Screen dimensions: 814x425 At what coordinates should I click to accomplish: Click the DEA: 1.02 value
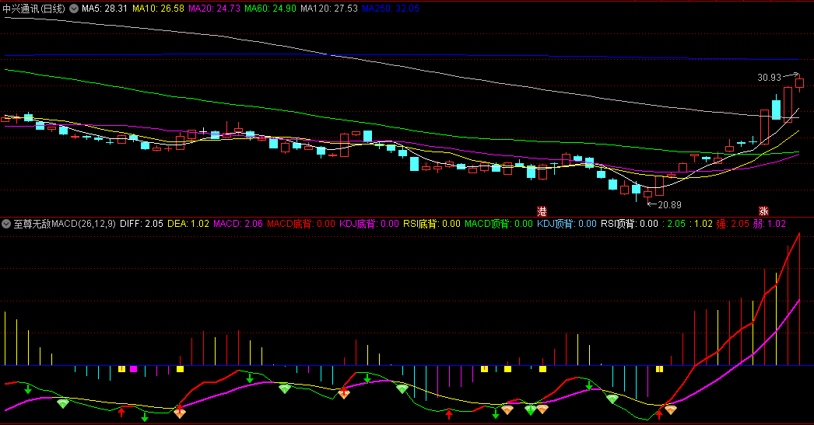[x=188, y=224]
